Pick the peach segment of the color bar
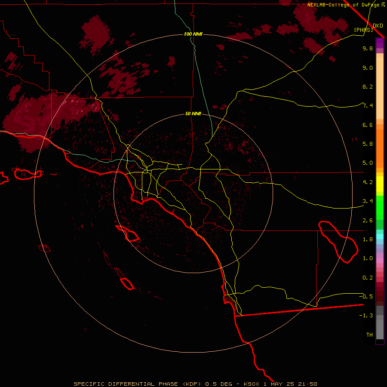Screen dimensions: 387x387 pos(380,86)
